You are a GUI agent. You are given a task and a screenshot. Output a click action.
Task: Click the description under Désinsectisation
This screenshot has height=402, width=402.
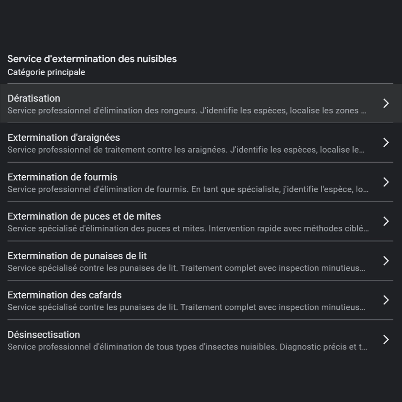click(x=187, y=347)
